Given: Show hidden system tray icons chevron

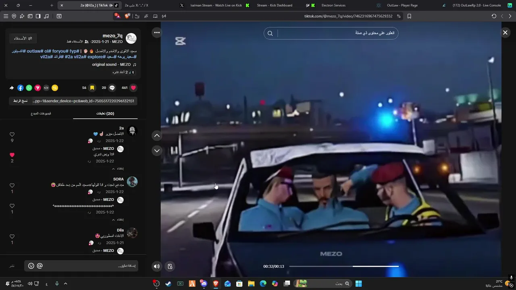Looking at the screenshot, I should [x=66, y=284].
